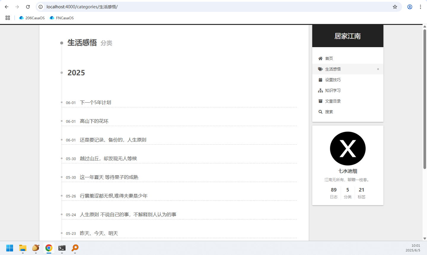427x255 pixels.
Task: Click the motto 江南无所有，聊赠一枝春。
Action: click(348, 180)
